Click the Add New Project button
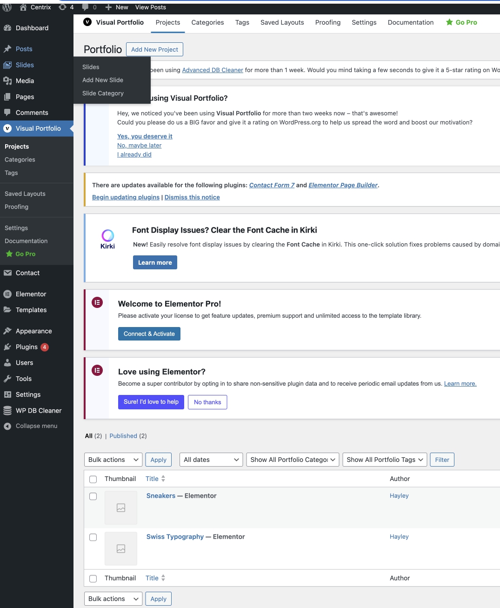This screenshot has height=608, width=500. (154, 49)
